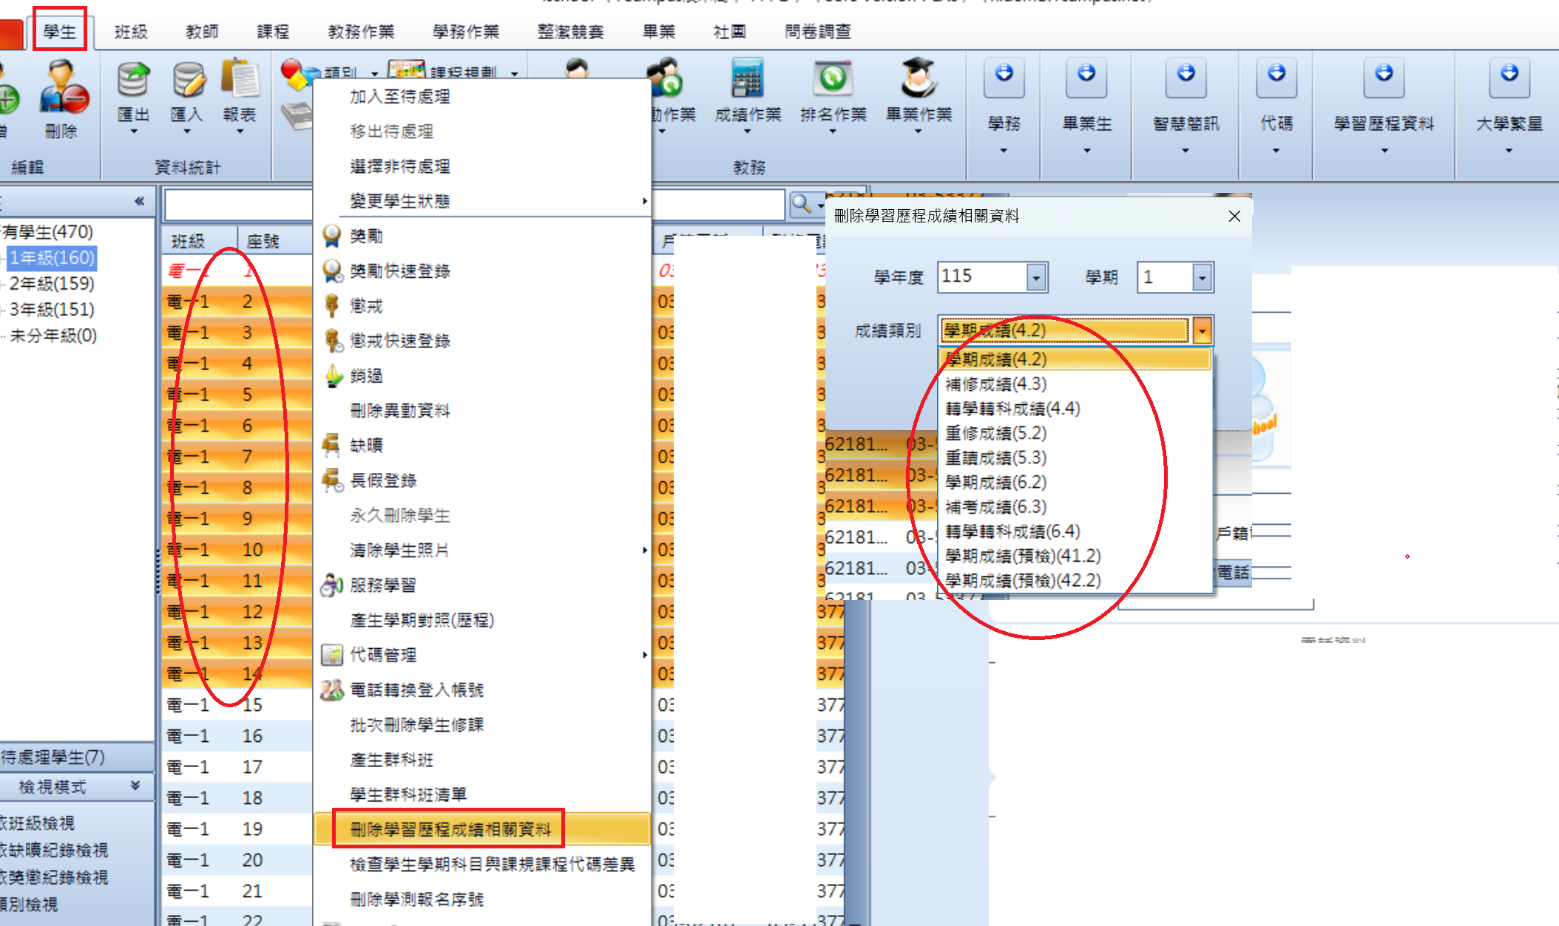This screenshot has width=1559, height=926.
Task: Choose 加入至待處理 menu entry
Action: (482, 97)
